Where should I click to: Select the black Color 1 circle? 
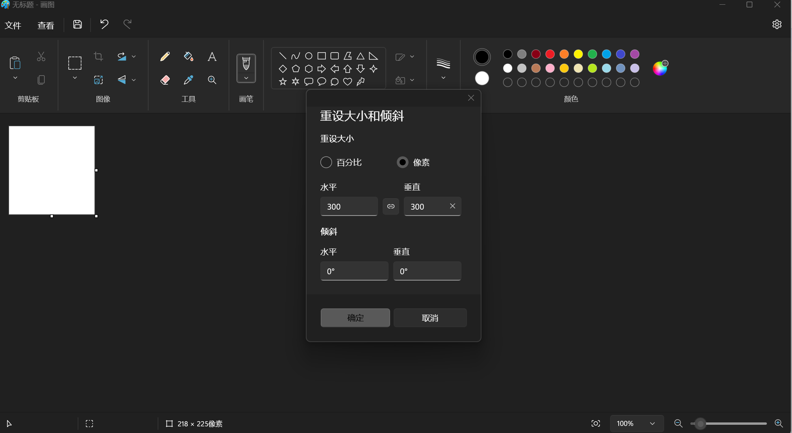point(482,57)
